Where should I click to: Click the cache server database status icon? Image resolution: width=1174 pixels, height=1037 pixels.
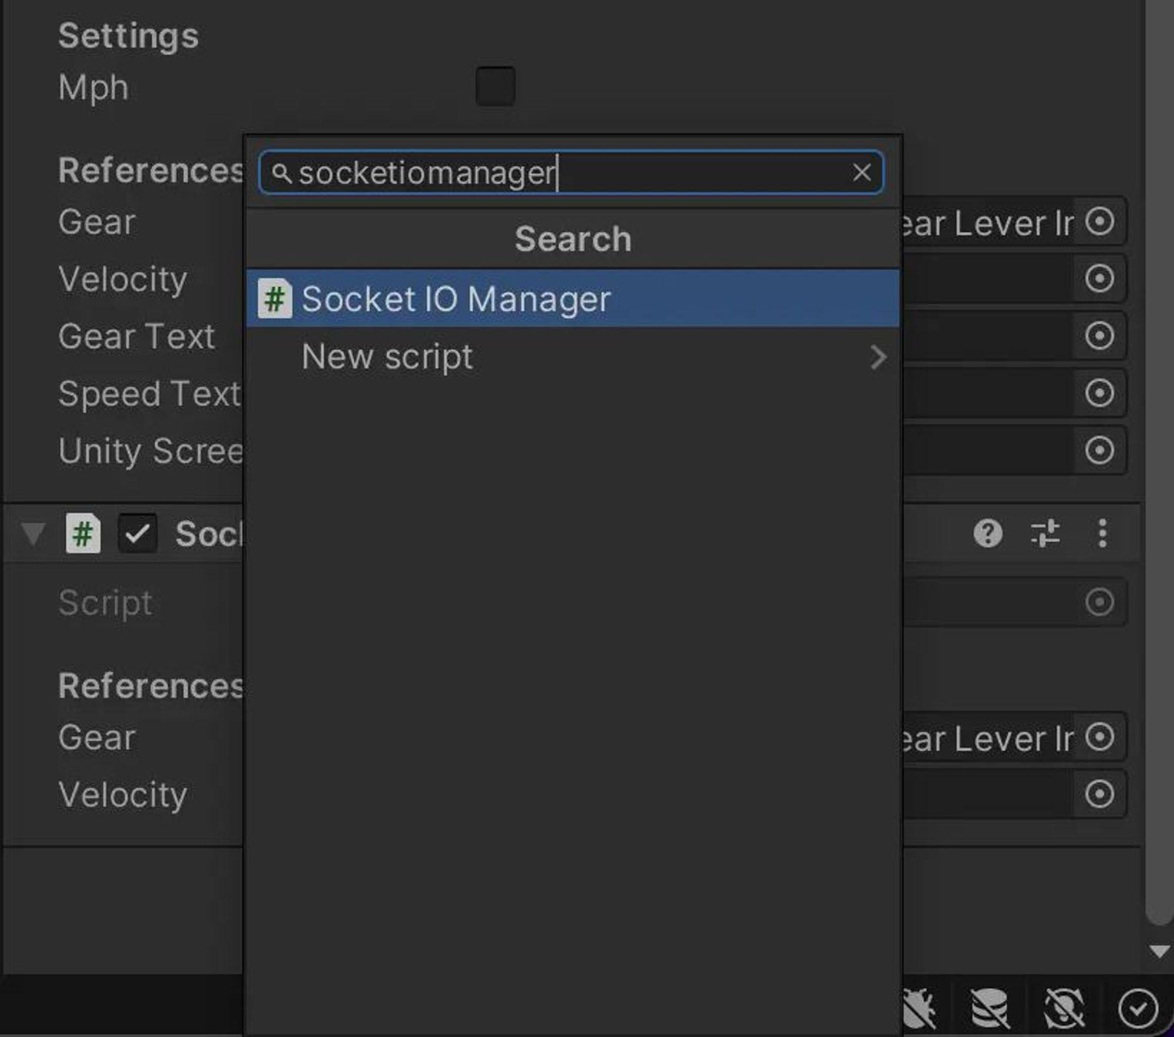pos(990,1009)
